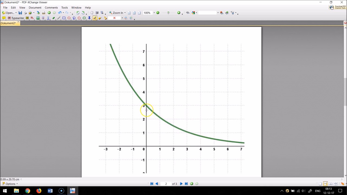Open the Edit menu
Screen dimensions: 347x195
(x=13, y=8)
